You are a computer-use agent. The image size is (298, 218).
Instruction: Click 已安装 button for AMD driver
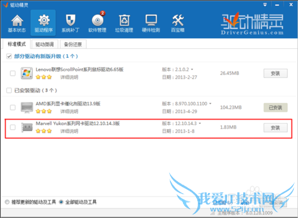(x=275, y=108)
